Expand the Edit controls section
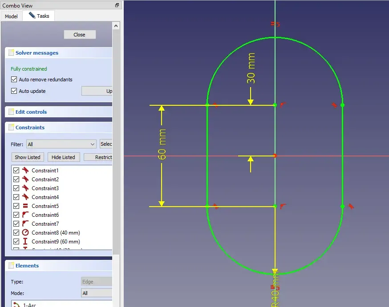 (x=59, y=112)
